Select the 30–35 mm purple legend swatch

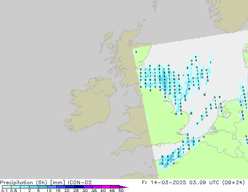88,187
